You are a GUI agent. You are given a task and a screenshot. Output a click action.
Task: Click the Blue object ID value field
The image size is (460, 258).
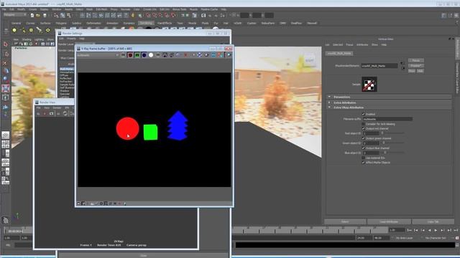click(x=371, y=153)
